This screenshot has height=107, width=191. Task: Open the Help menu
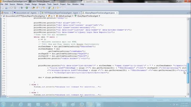82,4
